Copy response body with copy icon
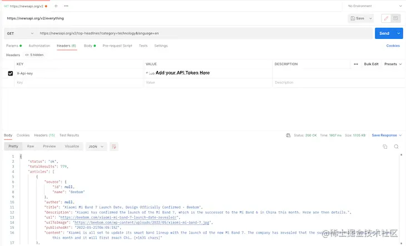The width and height of the screenshot is (406, 246). click(x=385, y=147)
